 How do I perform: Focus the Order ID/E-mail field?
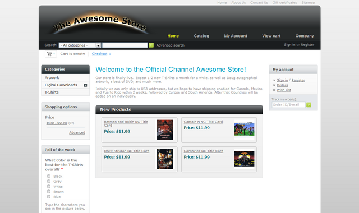(x=288, y=105)
